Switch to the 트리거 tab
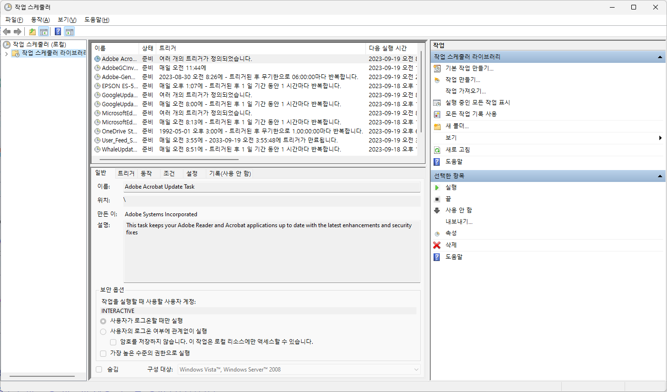 tap(126, 173)
